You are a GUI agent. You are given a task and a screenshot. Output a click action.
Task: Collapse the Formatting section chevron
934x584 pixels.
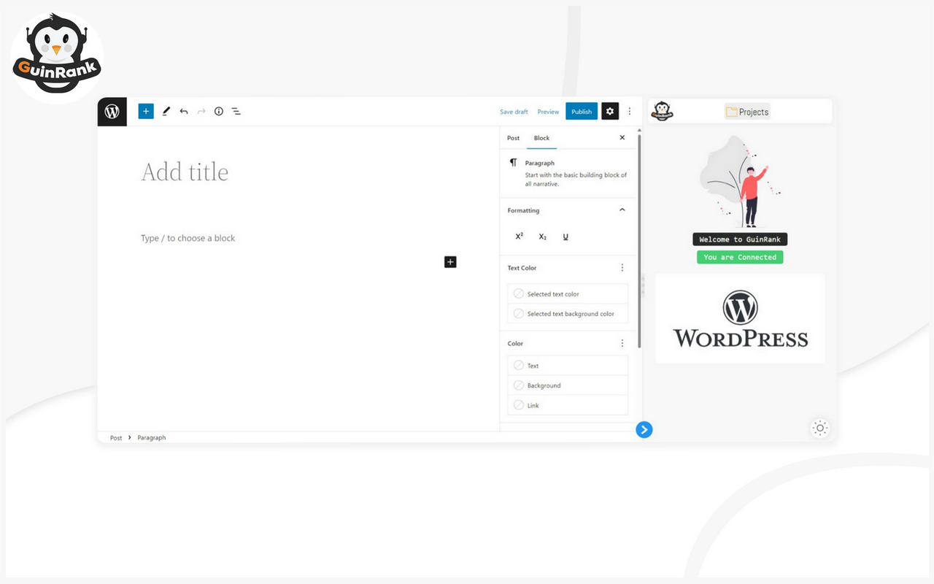click(x=622, y=210)
